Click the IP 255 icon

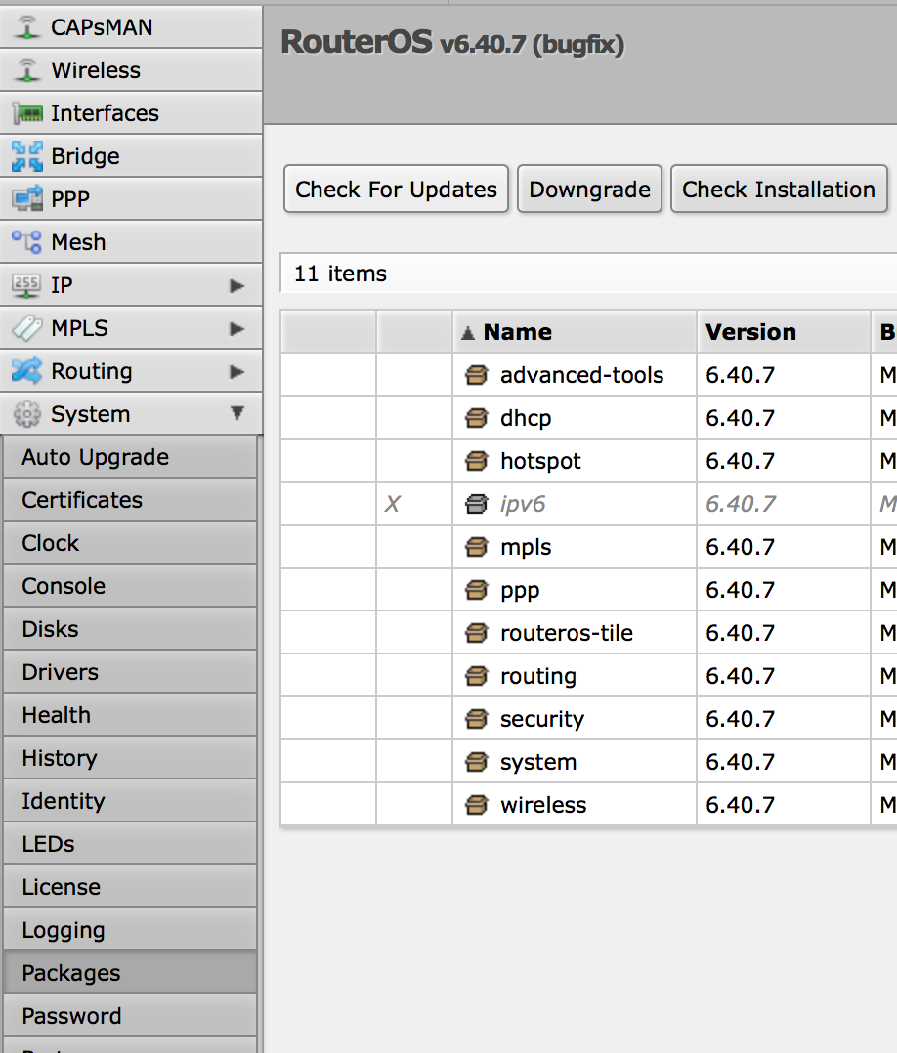point(27,285)
